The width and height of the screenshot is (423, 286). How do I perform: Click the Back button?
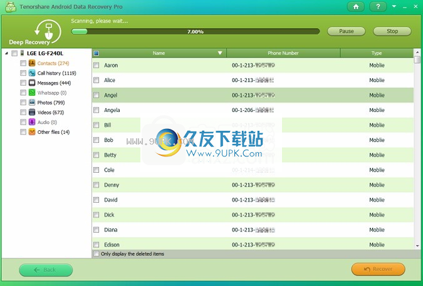(x=46, y=270)
